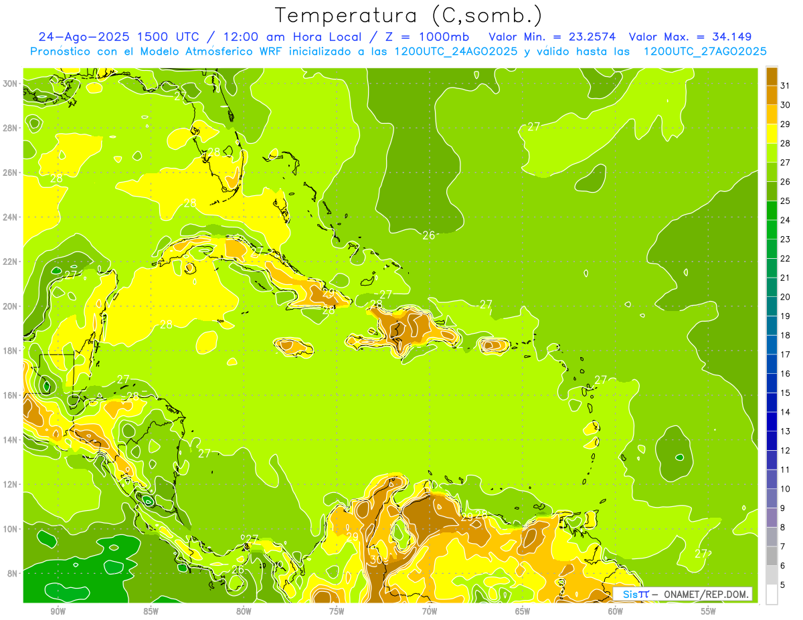Image resolution: width=803 pixels, height=620 pixels.
Task: Click the legend swatch between 27 and 28
Action: pyautogui.click(x=772, y=152)
